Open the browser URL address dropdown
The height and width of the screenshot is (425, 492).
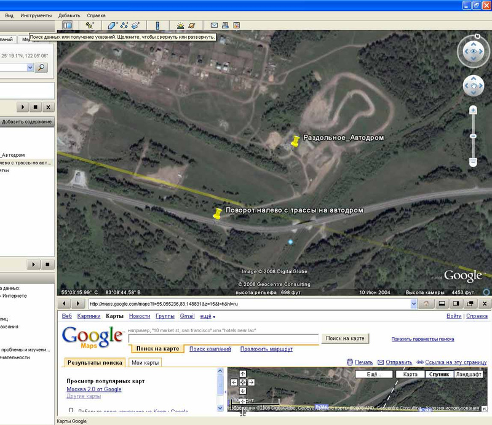pyautogui.click(x=413, y=304)
